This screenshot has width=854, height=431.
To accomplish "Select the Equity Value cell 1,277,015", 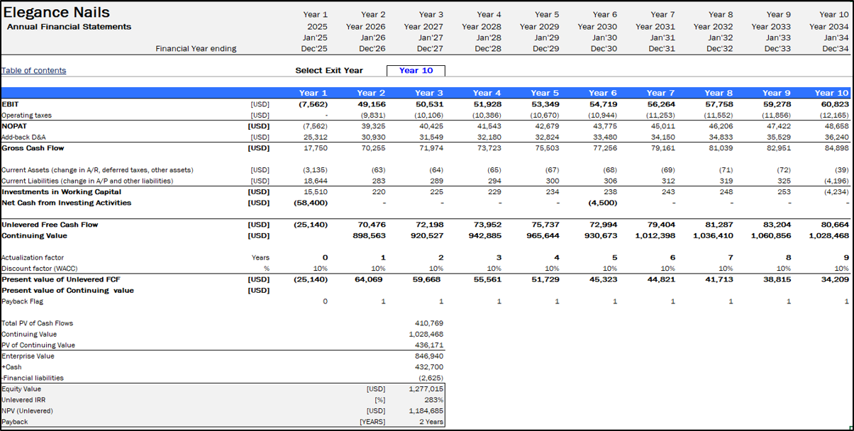I will [x=426, y=389].
